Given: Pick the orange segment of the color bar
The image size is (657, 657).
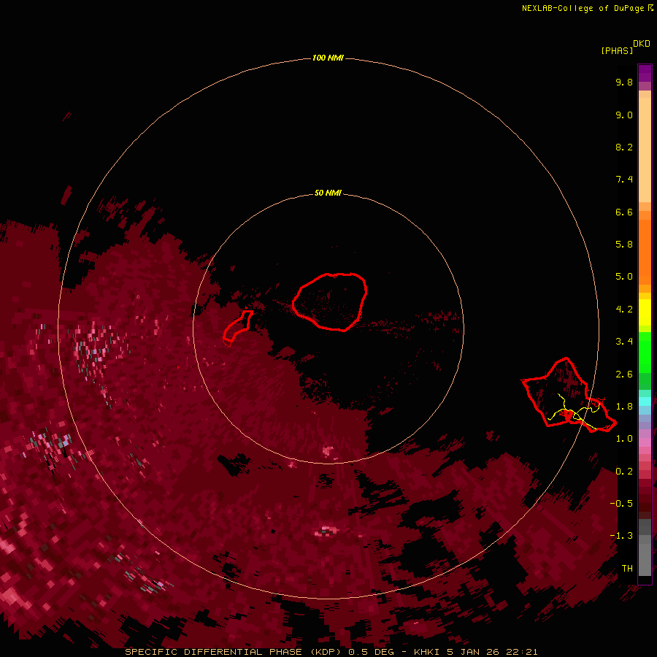Looking at the screenshot, I should 645,251.
